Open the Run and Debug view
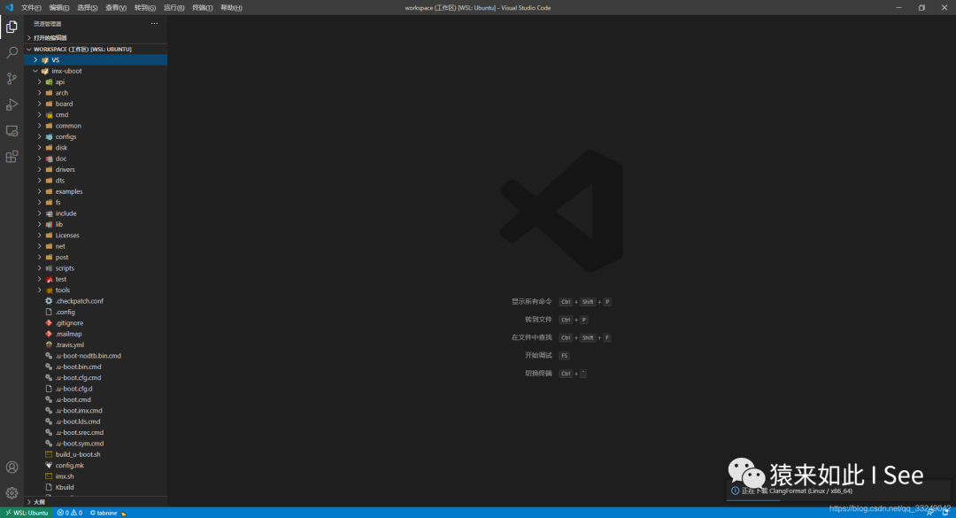 click(x=12, y=105)
